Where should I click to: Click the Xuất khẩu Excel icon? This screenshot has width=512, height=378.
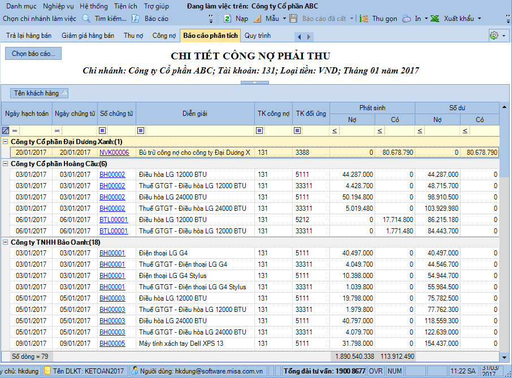tap(435, 19)
